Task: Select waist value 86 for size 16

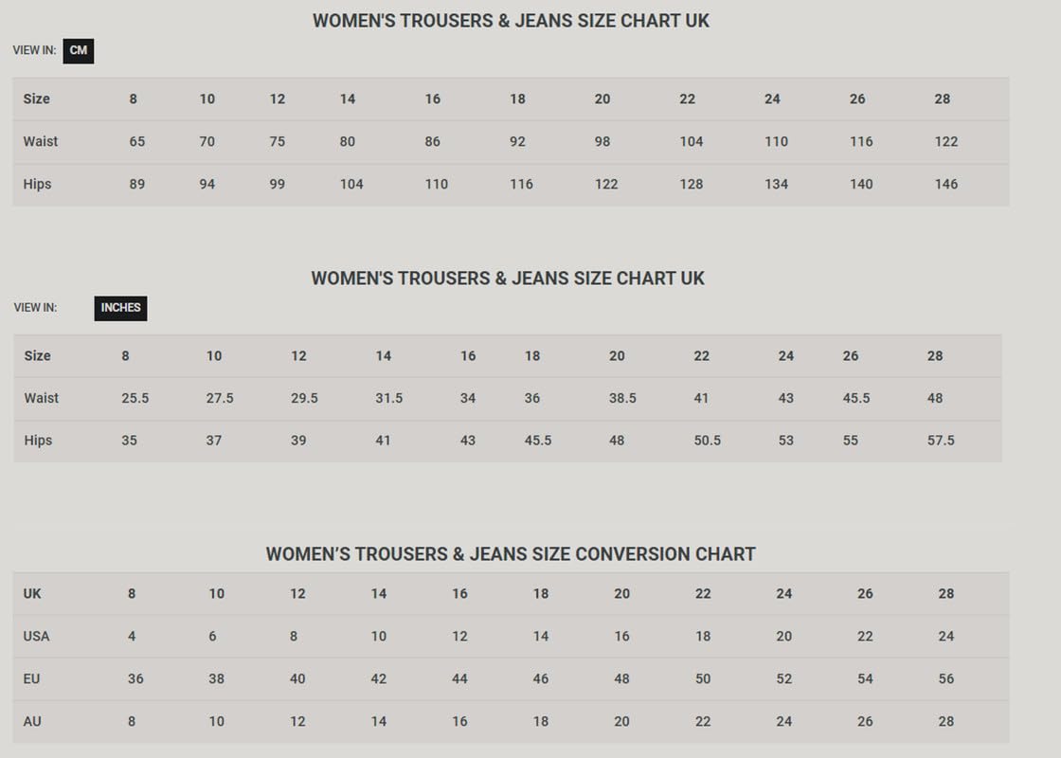Action: tap(433, 141)
